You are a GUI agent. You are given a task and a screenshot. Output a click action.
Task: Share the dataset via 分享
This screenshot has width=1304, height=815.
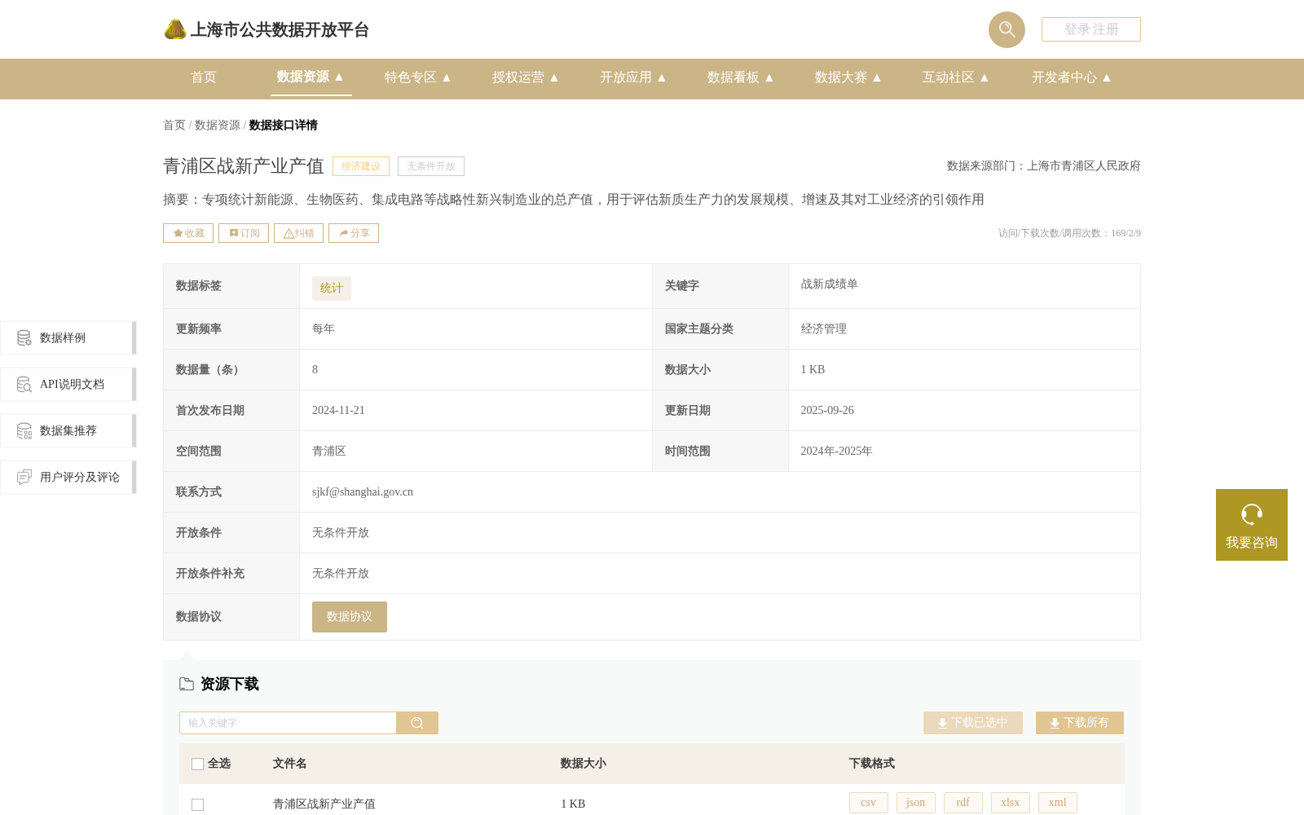(x=354, y=233)
